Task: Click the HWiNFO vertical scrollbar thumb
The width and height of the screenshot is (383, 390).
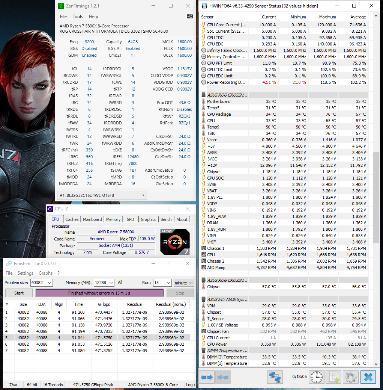Action: click(376, 197)
